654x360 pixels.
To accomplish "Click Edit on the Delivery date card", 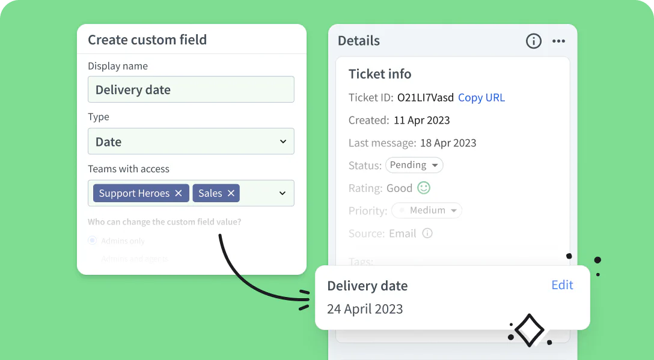I will point(562,285).
